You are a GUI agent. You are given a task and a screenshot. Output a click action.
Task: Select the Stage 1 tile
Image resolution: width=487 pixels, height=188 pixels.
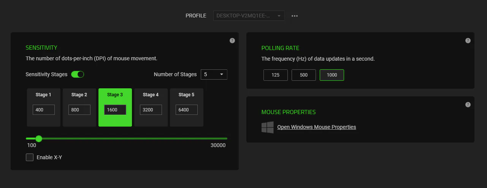click(44, 107)
